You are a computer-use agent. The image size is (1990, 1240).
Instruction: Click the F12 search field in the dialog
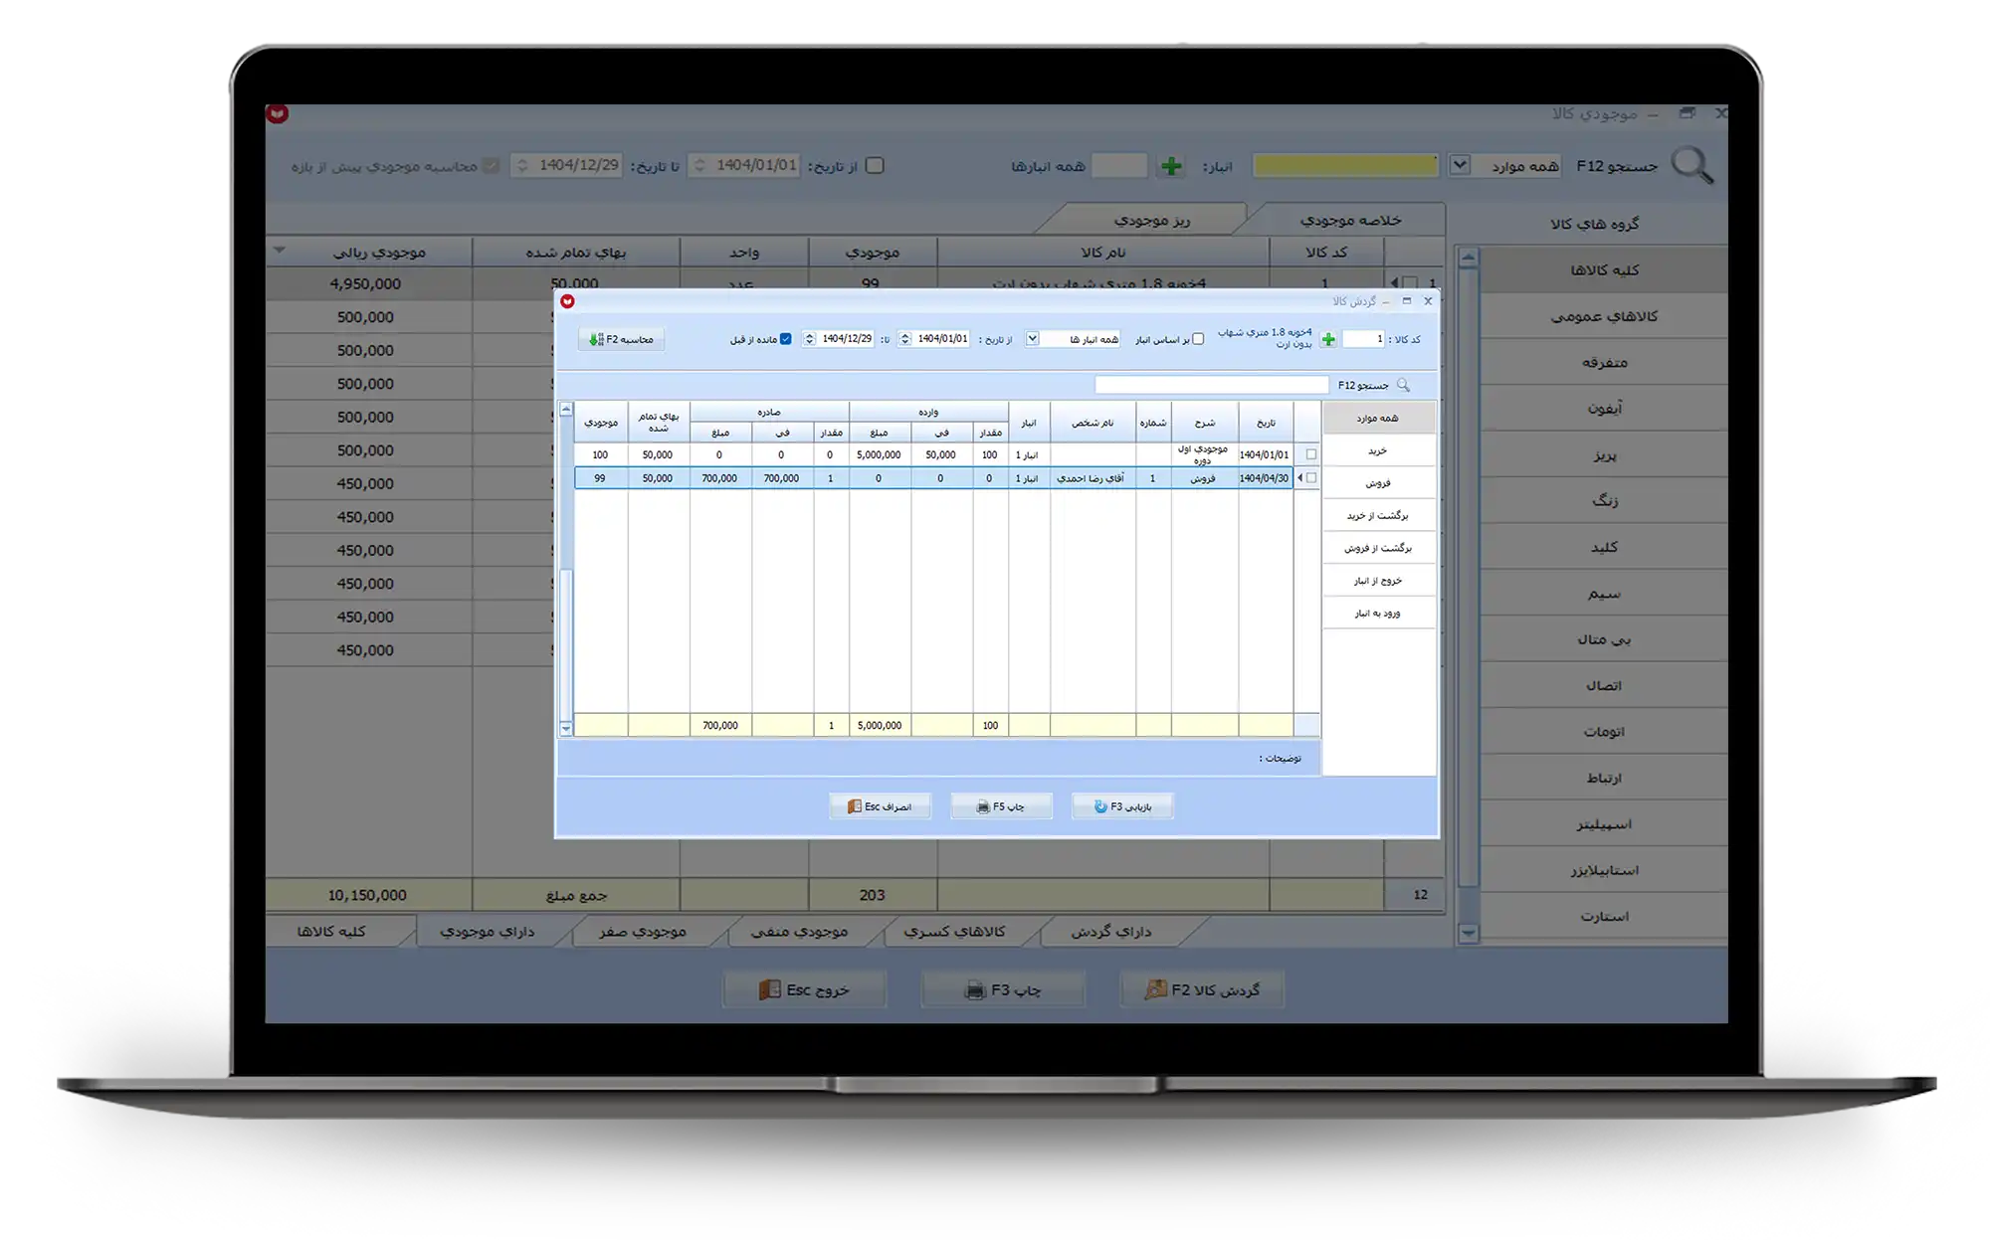[x=1211, y=385]
